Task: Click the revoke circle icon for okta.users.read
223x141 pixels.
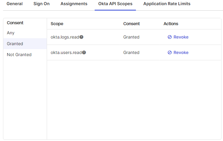Action: tap(170, 52)
